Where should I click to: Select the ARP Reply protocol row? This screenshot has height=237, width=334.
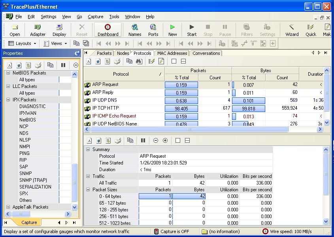(x=204, y=92)
